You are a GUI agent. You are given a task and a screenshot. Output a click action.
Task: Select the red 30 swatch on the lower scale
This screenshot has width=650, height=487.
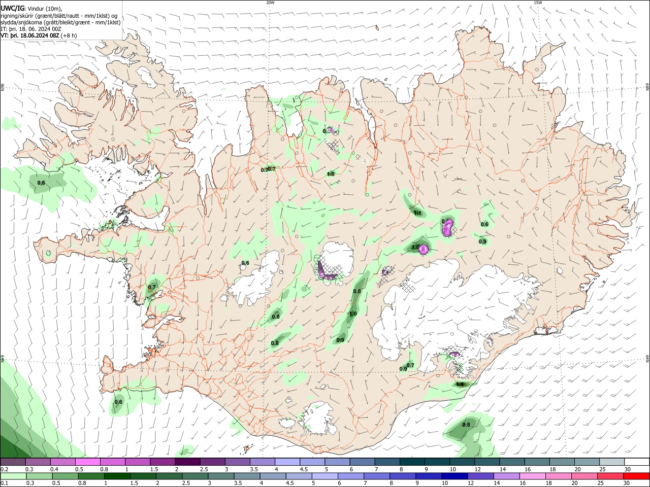(x=637, y=476)
